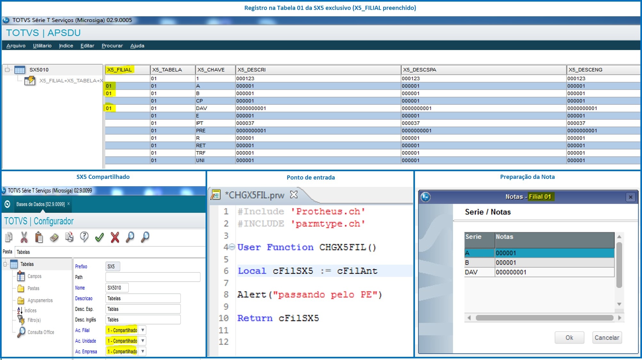Screen dimensions: 642x360
Task: Click the Campos table icon in tree
Action: 21,276
